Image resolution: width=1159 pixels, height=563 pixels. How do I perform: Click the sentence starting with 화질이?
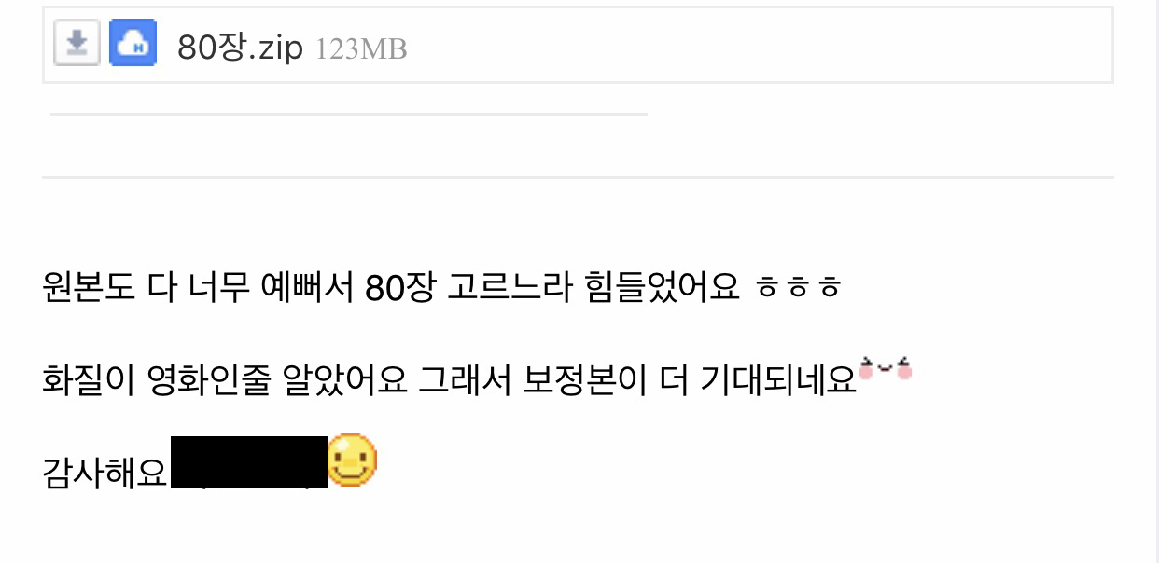[449, 380]
